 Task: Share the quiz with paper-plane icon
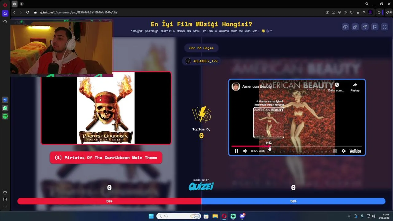(x=365, y=27)
